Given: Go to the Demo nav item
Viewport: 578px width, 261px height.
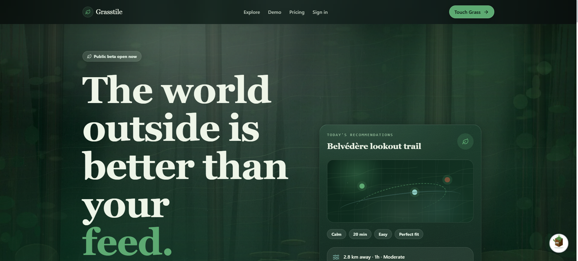Looking at the screenshot, I should pos(275,12).
